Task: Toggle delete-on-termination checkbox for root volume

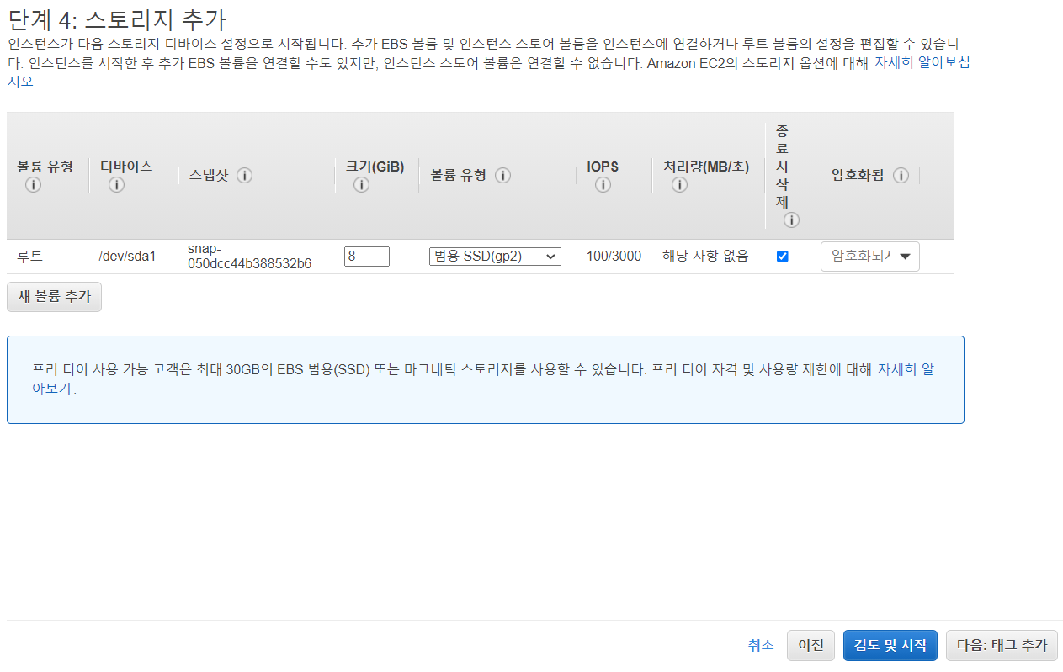Action: point(783,257)
